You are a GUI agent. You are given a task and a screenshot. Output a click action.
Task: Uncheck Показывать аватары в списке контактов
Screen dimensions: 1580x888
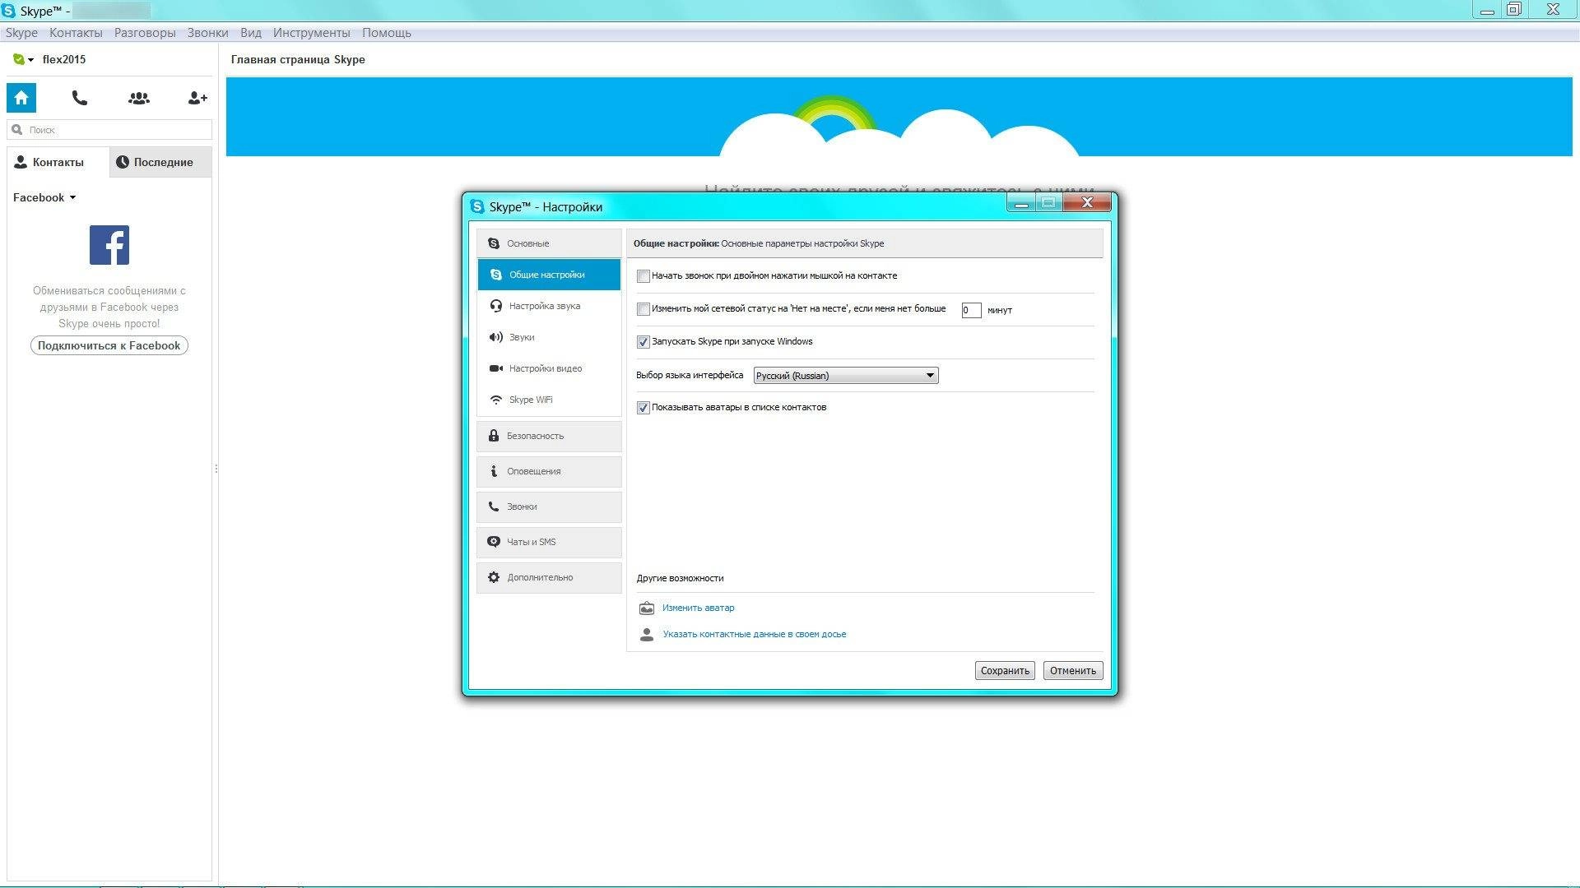click(644, 408)
